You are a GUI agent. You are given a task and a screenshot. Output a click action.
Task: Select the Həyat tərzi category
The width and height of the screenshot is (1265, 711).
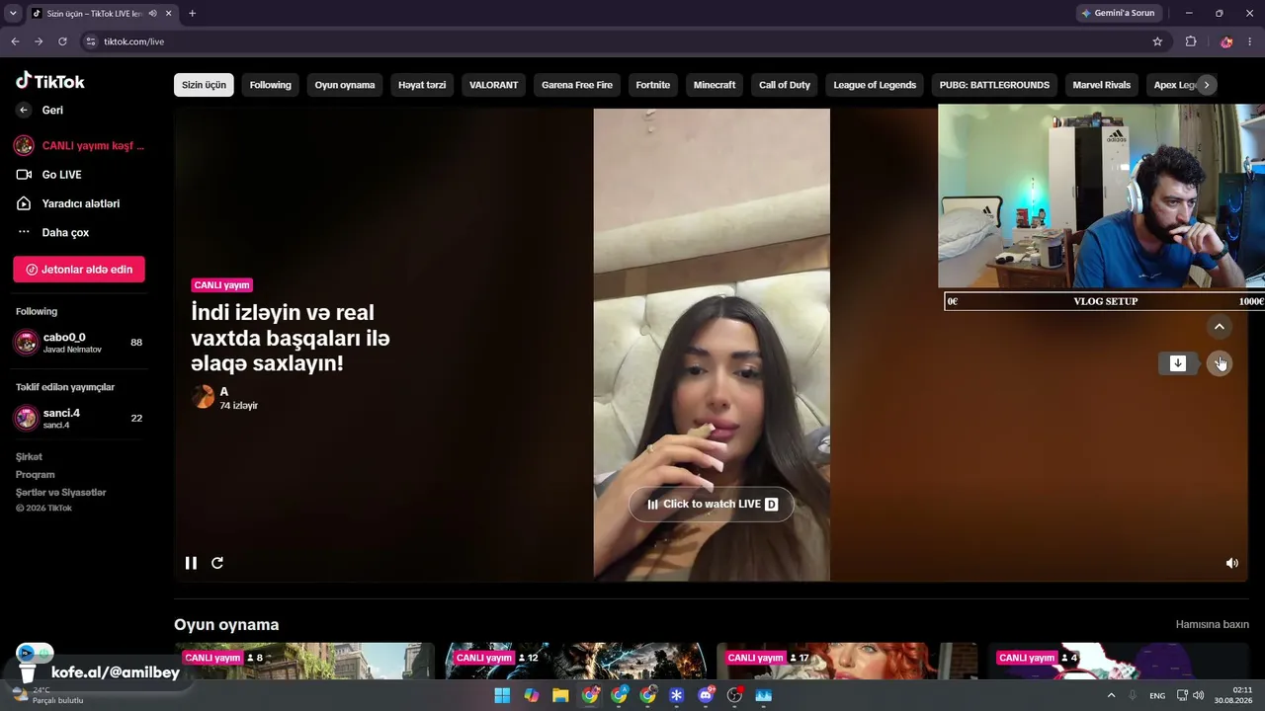[422, 85]
